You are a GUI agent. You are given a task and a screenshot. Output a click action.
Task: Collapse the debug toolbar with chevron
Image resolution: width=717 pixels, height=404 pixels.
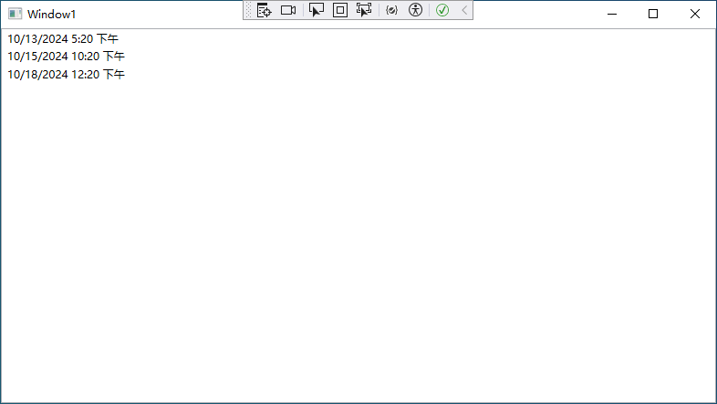pos(463,10)
